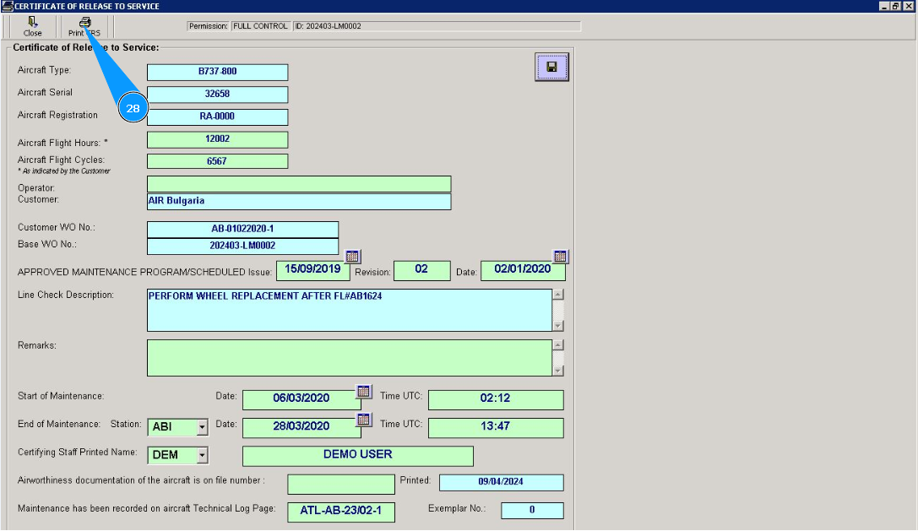Open calendar next to the 02/01/2020 date

559,256
